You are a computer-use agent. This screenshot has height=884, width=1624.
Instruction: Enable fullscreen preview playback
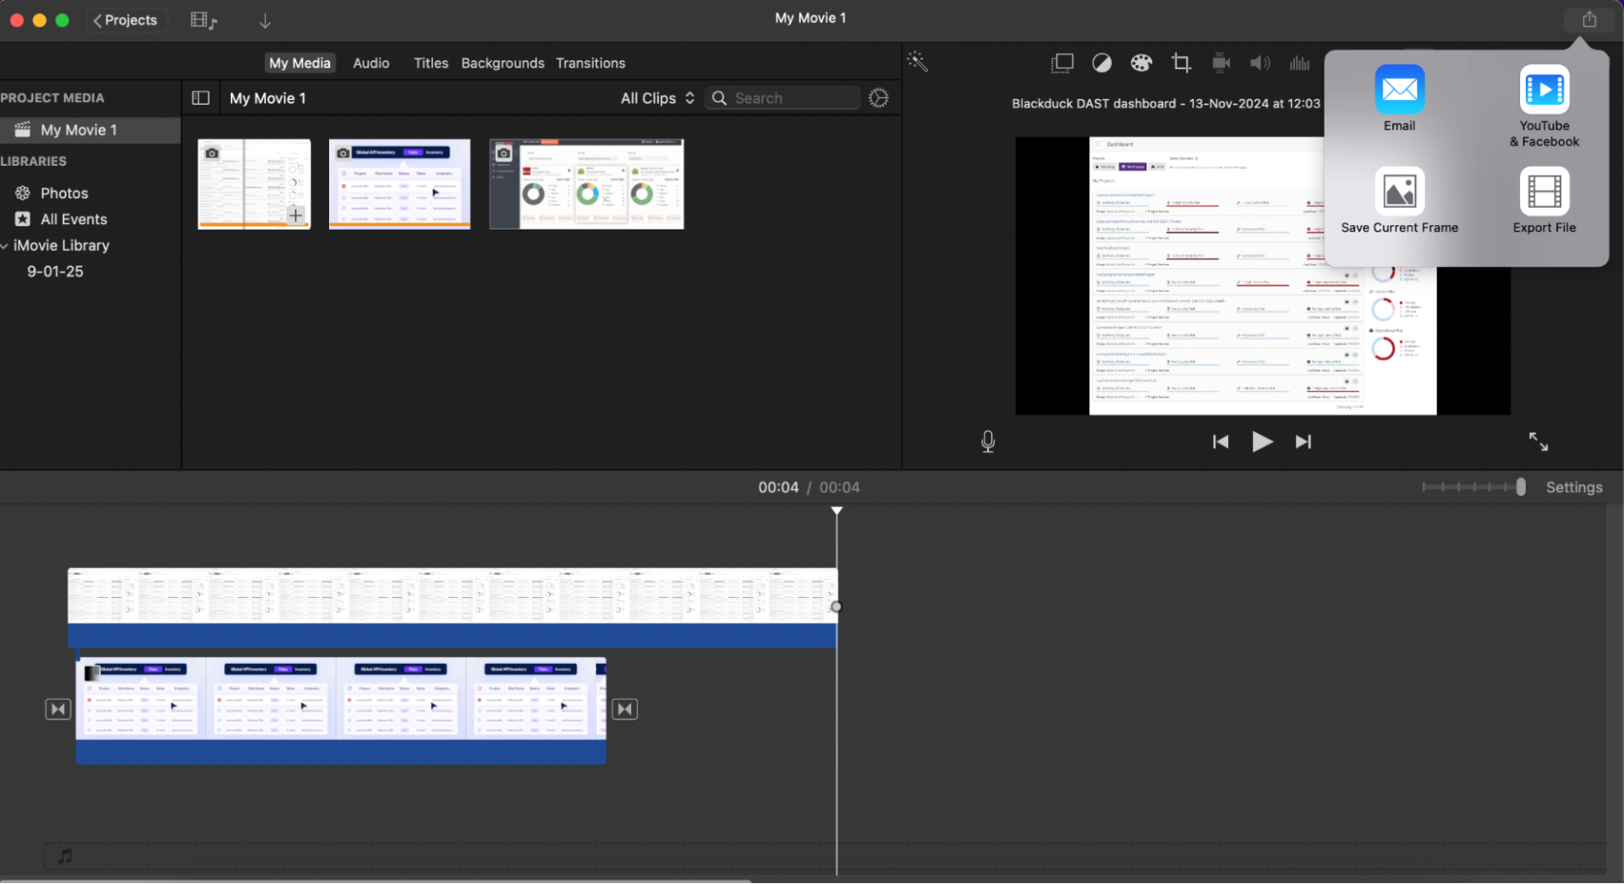(1538, 441)
